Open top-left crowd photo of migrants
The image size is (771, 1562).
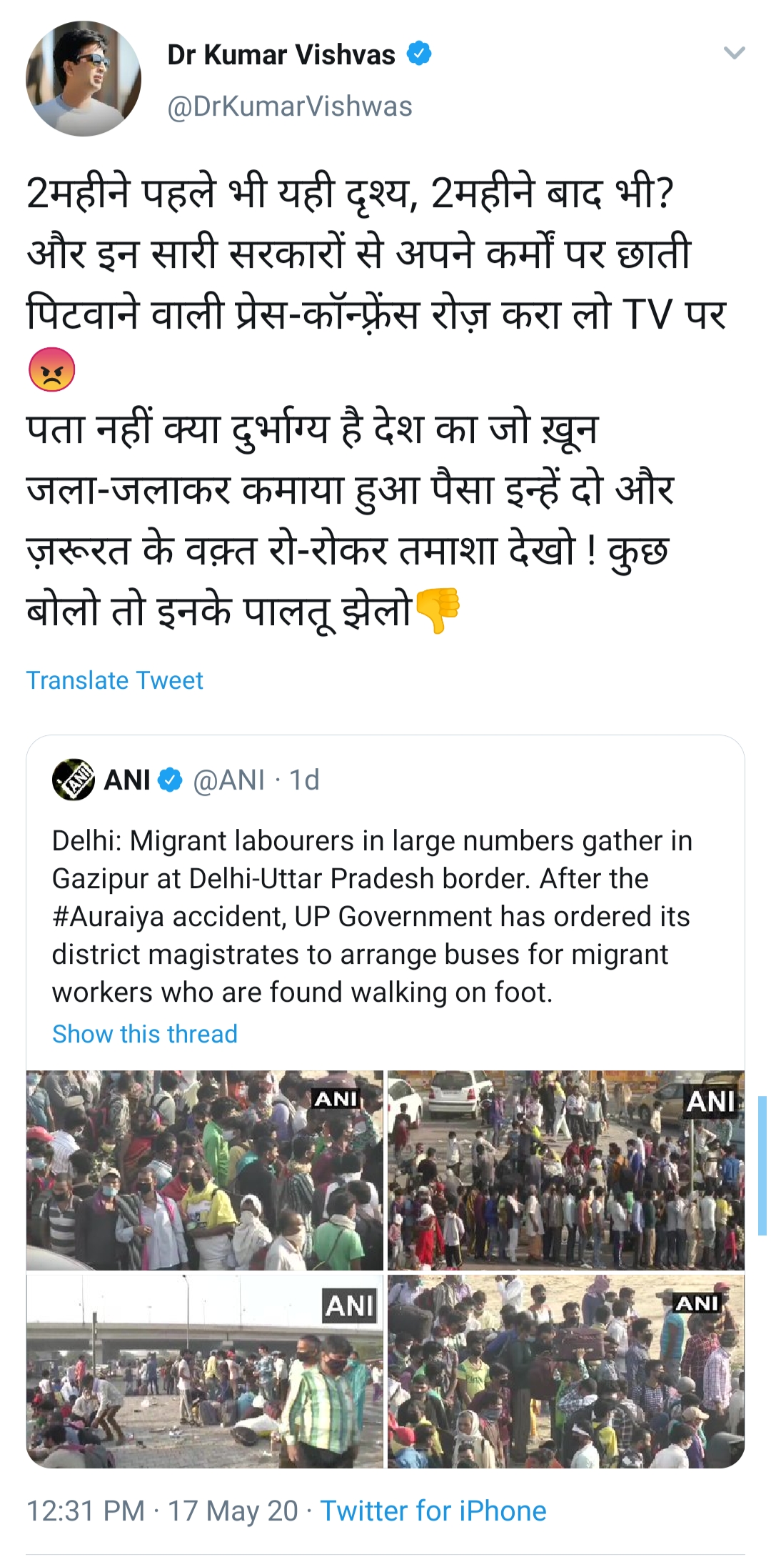click(205, 1170)
